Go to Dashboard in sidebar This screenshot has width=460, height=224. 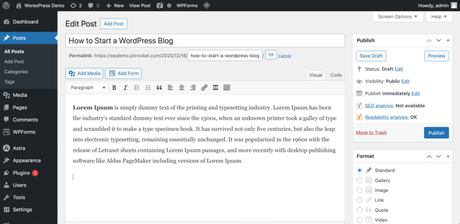click(x=29, y=22)
